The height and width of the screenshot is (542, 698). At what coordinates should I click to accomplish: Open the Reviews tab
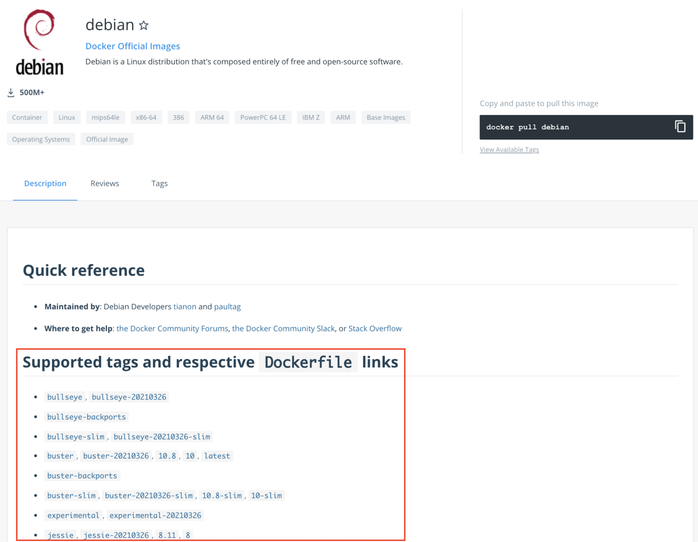(105, 184)
